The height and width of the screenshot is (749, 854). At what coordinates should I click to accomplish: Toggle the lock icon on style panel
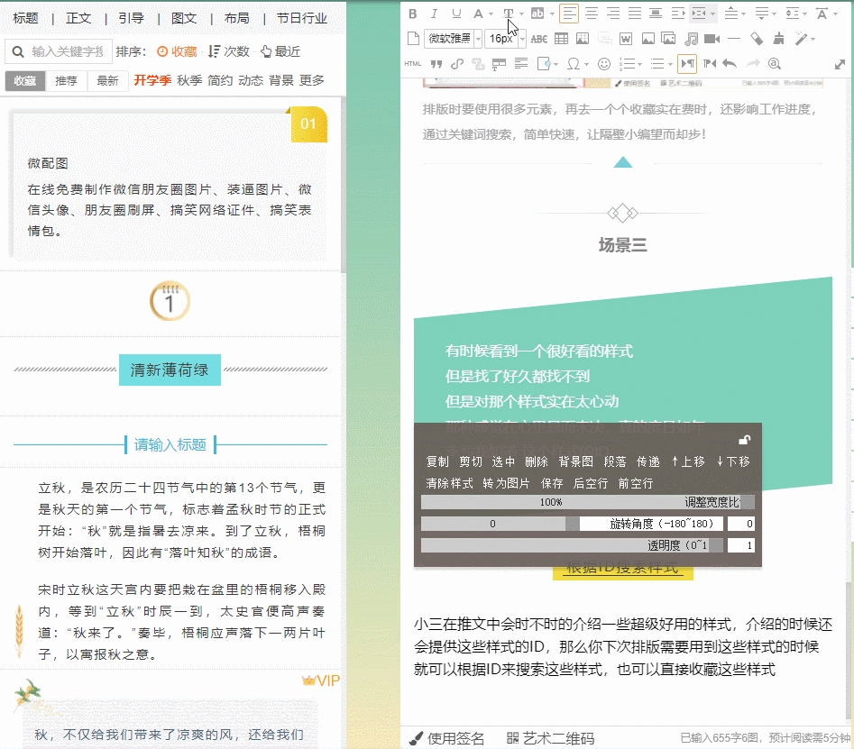coord(744,440)
